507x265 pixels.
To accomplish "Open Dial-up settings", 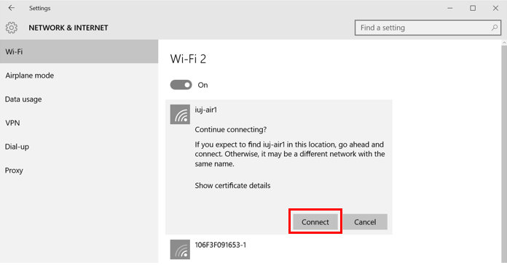I will coord(79,147).
